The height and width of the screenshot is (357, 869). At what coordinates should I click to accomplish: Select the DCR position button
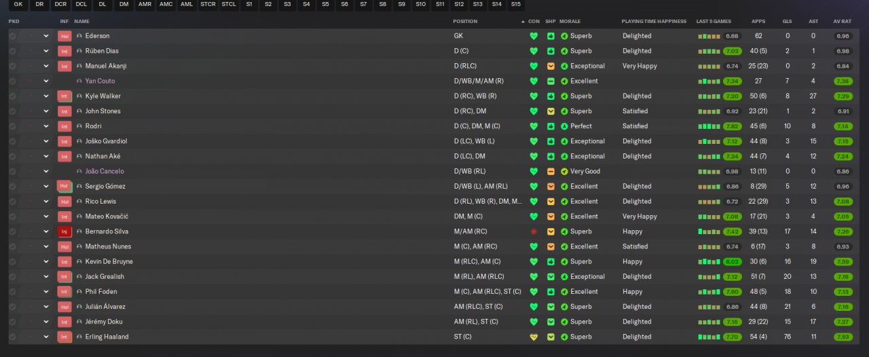tap(60, 4)
